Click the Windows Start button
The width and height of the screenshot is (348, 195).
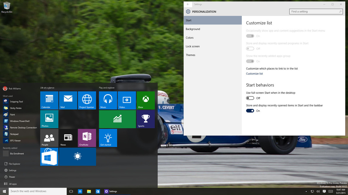click(4, 191)
